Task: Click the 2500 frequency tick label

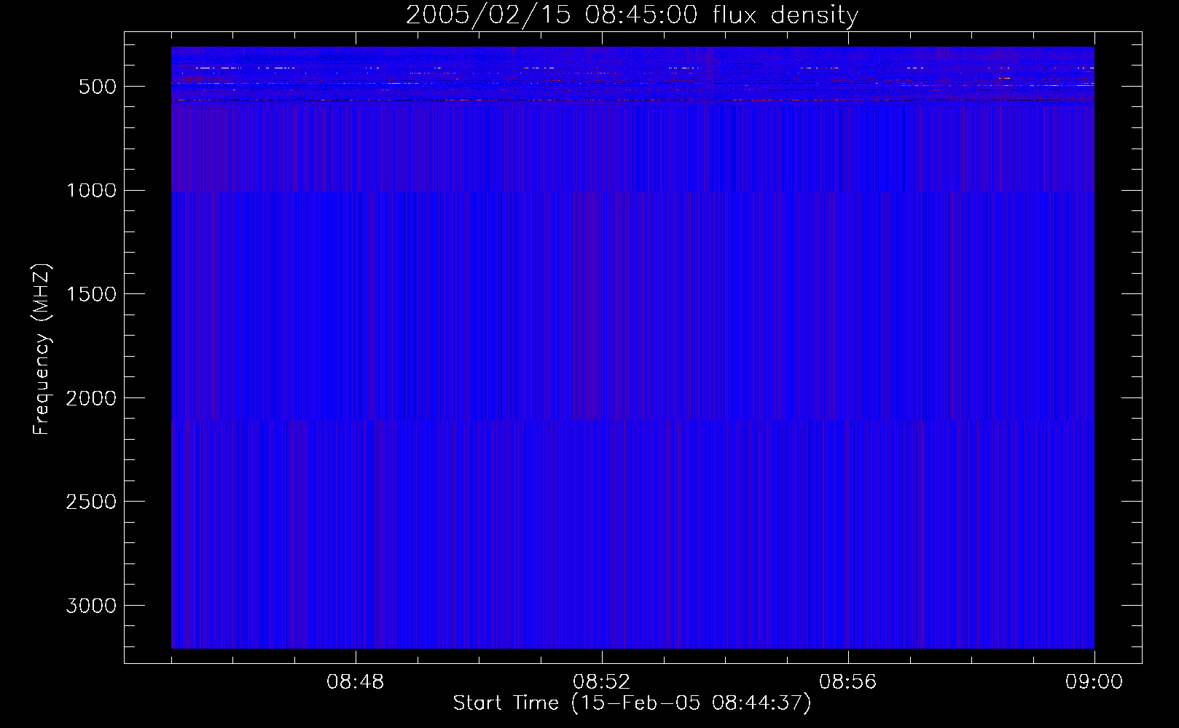Action: (91, 502)
